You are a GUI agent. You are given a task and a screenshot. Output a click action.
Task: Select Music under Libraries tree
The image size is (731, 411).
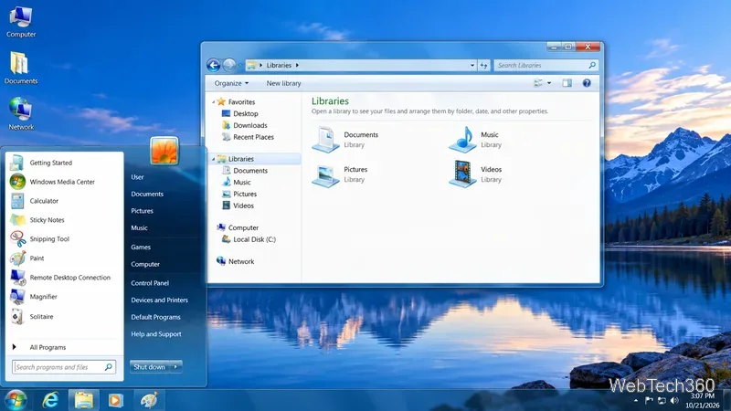(x=237, y=182)
